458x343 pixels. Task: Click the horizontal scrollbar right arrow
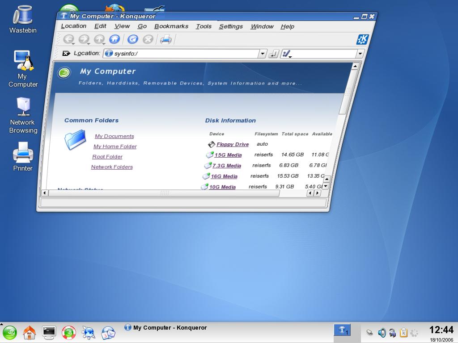[x=317, y=193]
